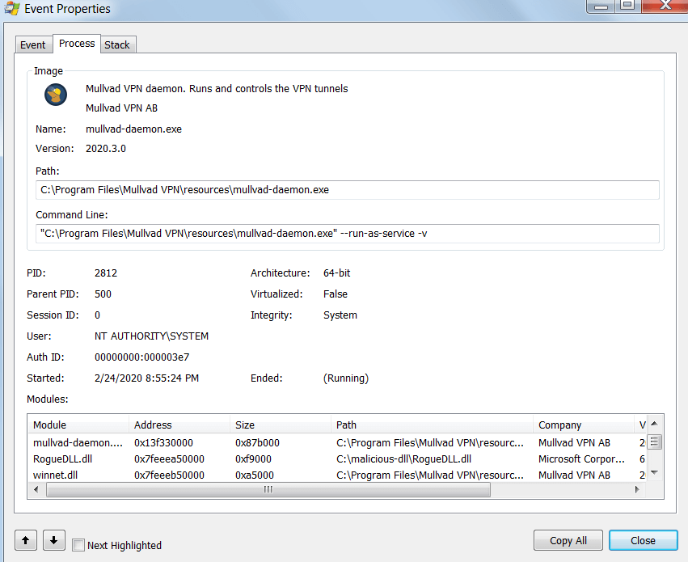Screen dimensions: 688x562
Task: Click the Microsoft Corpor... company cell
Action: pyautogui.click(x=581, y=459)
